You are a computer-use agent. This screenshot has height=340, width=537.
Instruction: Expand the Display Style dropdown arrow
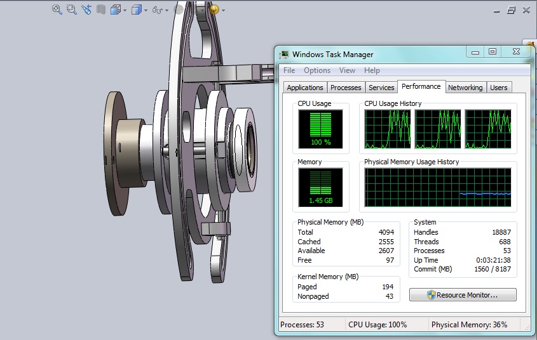point(146,10)
